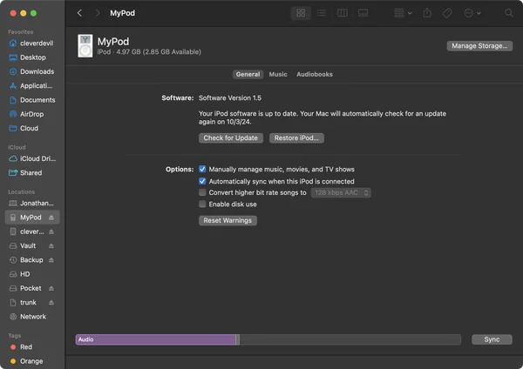Switch to column view in toolbar

(343, 13)
